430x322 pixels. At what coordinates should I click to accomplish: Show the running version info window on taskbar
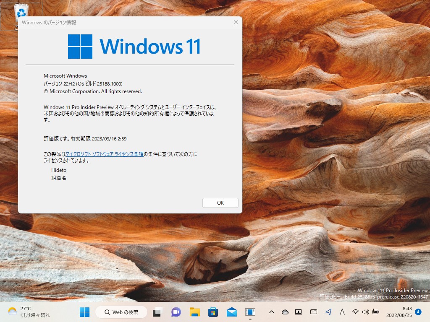coord(250,312)
